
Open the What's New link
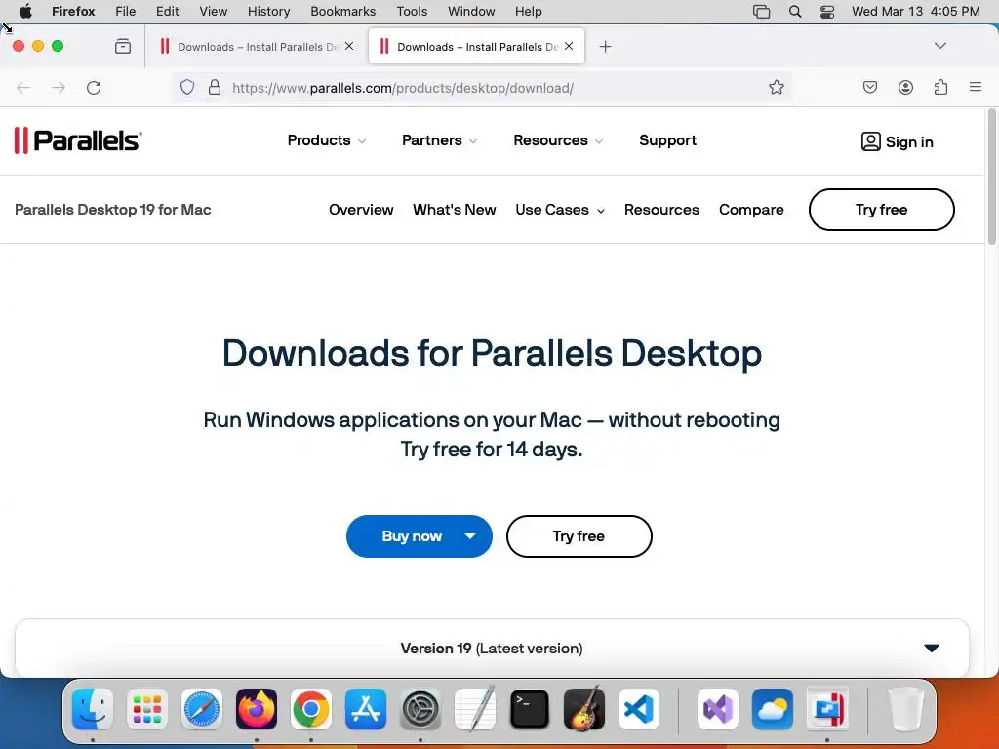455,210
